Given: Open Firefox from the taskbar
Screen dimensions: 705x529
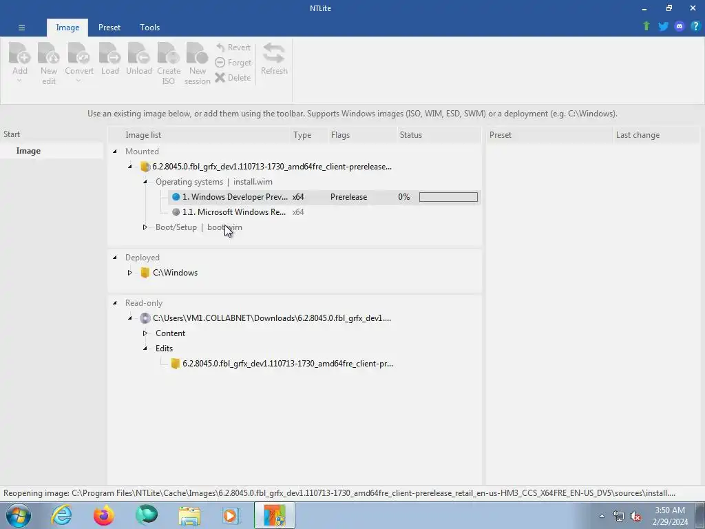Looking at the screenshot, I should (x=103, y=515).
